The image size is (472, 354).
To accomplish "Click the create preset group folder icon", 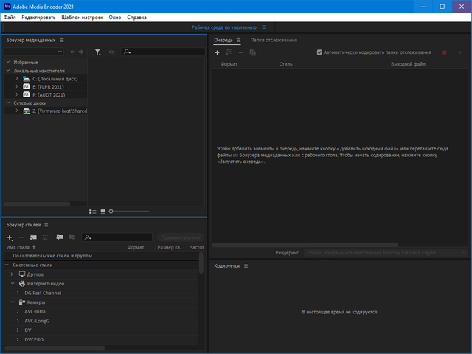I will (33, 237).
